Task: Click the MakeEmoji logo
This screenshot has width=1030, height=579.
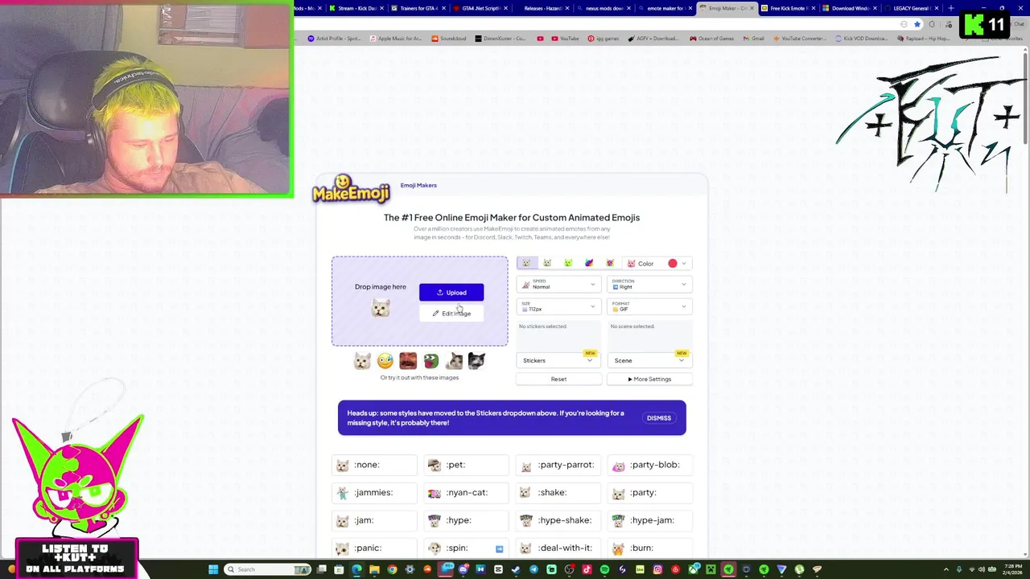Action: pos(351,188)
